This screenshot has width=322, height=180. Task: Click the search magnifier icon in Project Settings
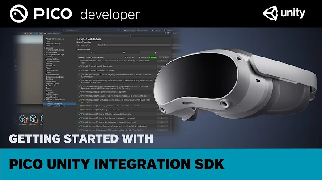(x=130, y=36)
